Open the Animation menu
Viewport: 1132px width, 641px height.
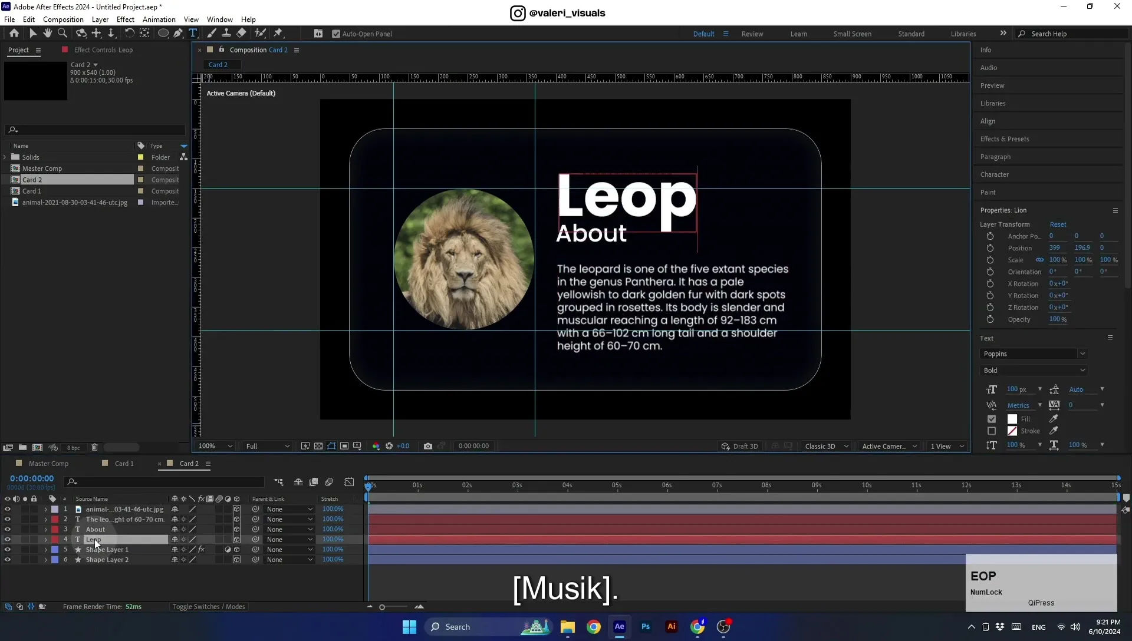[x=159, y=19]
